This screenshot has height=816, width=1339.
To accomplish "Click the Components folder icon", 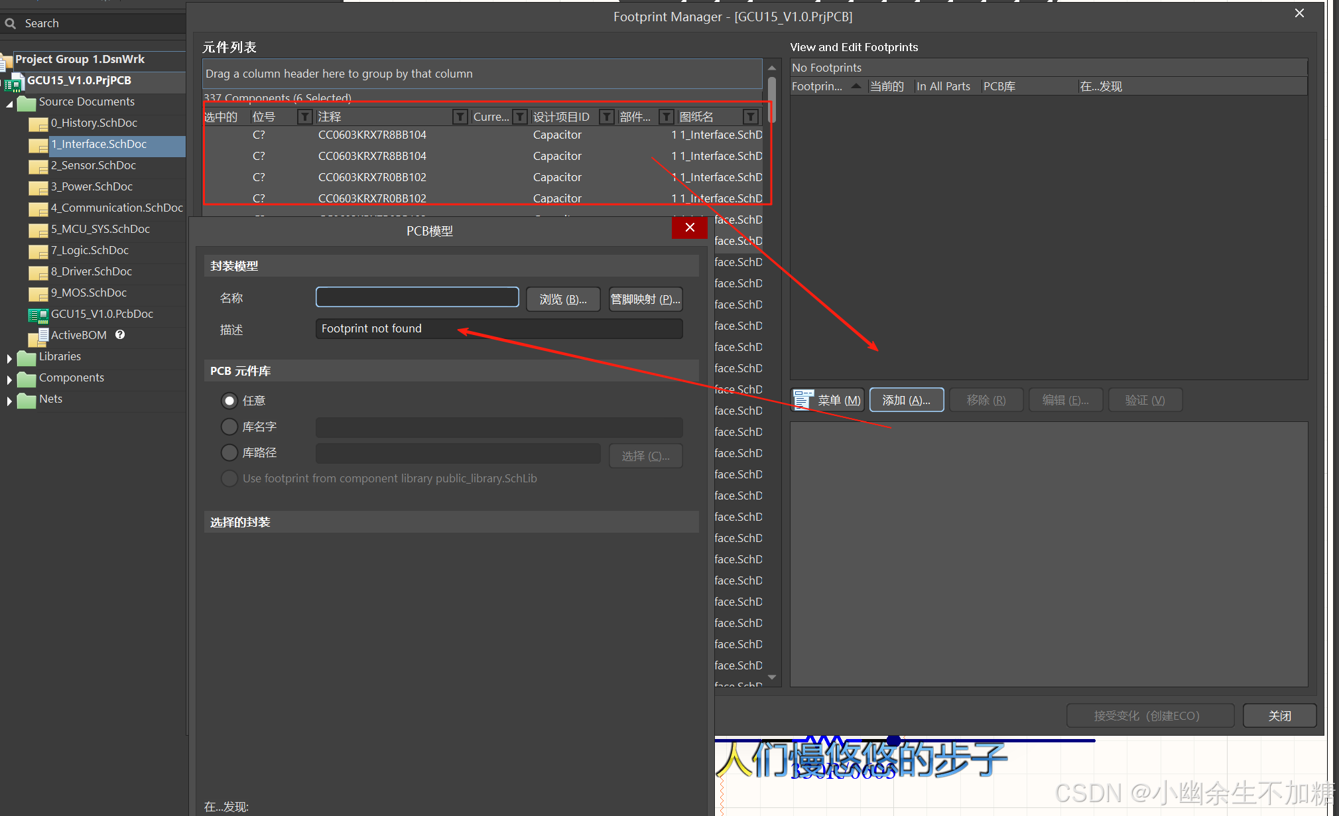I will point(27,379).
